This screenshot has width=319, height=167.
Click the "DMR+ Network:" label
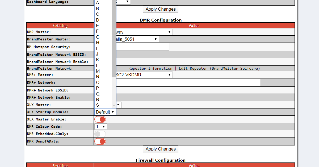[x=41, y=82]
